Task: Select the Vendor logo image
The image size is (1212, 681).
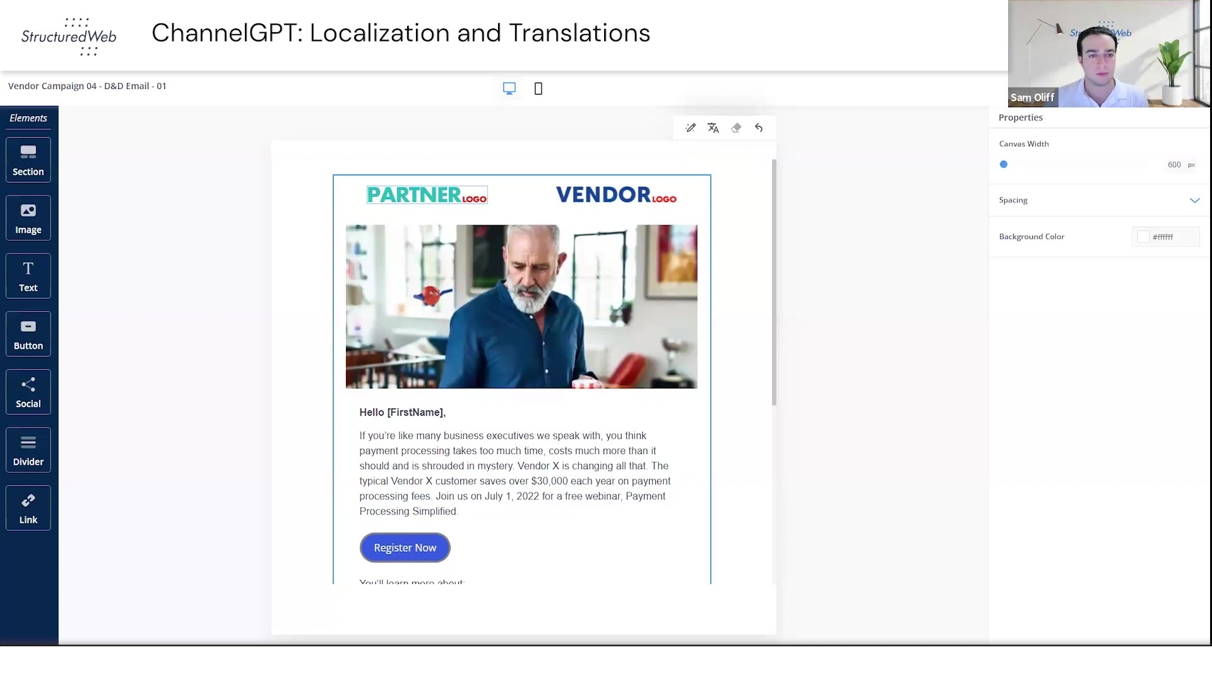Action: tap(616, 195)
